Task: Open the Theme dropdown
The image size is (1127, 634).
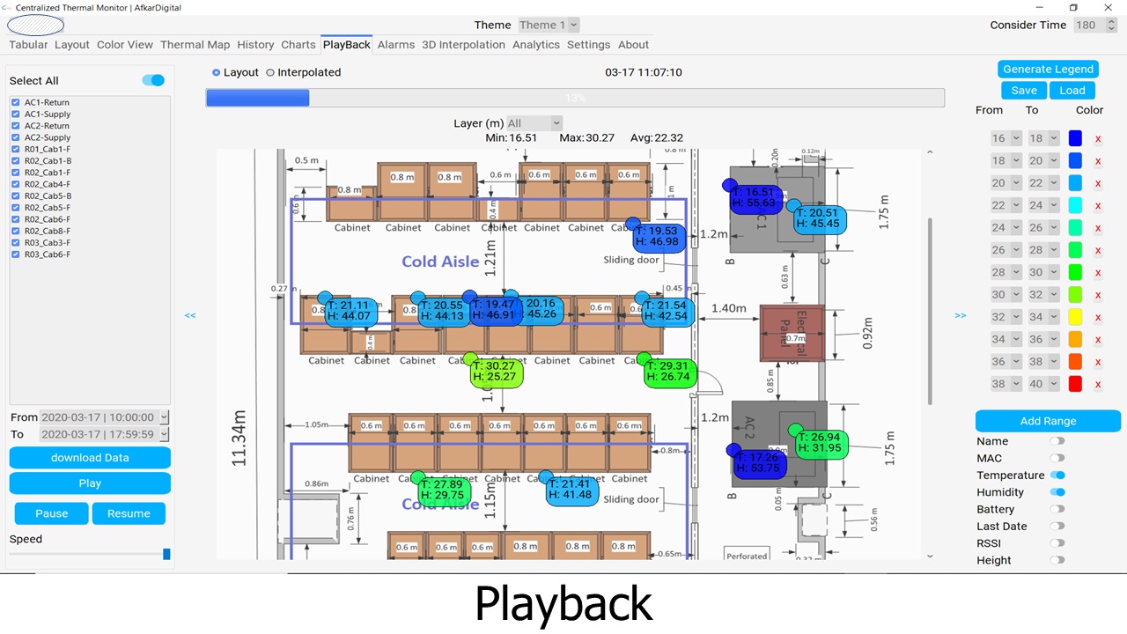Action: coord(548,26)
